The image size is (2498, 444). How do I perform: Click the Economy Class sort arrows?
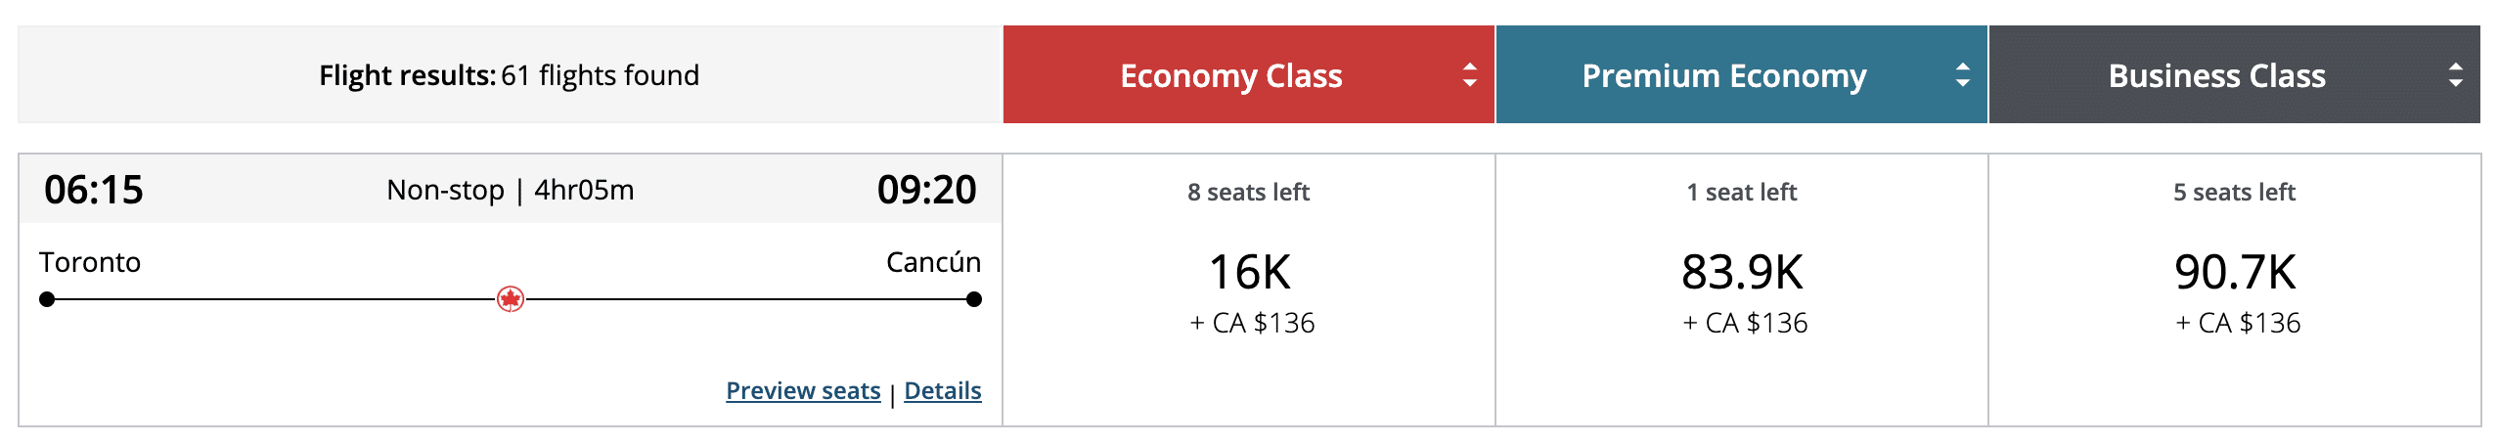[x=1469, y=75]
